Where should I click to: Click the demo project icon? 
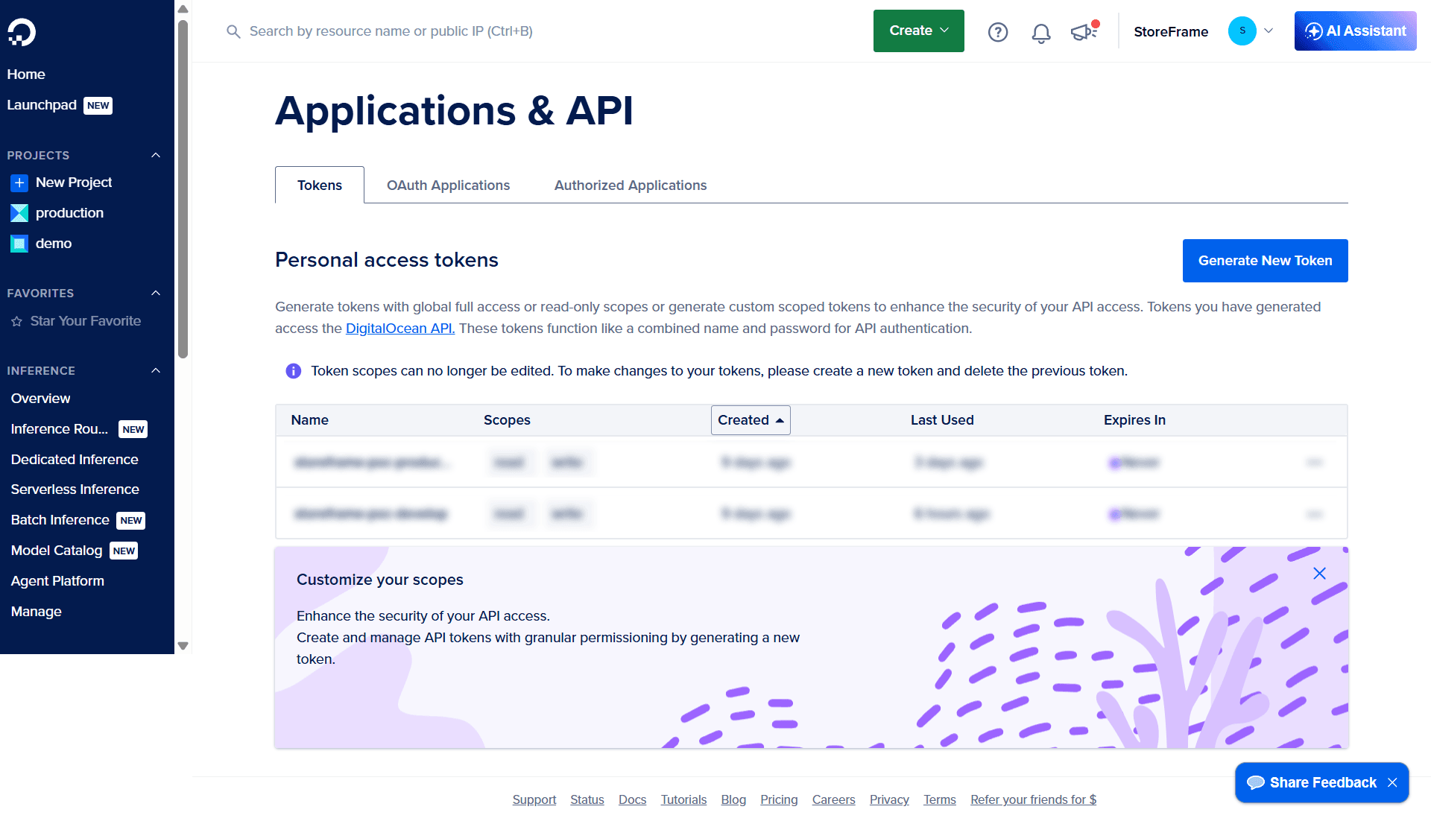click(19, 244)
